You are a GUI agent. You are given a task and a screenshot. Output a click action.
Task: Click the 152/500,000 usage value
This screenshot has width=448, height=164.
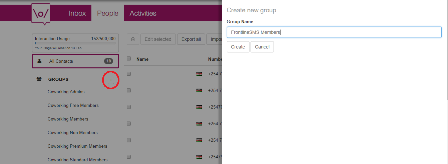coord(103,39)
